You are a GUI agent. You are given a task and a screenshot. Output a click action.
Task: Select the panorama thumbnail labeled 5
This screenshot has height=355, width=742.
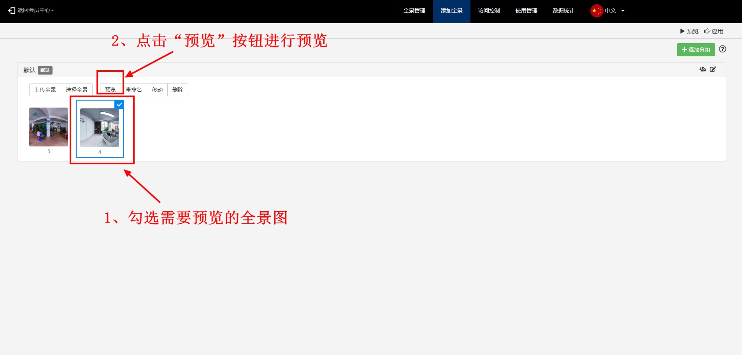click(x=49, y=127)
